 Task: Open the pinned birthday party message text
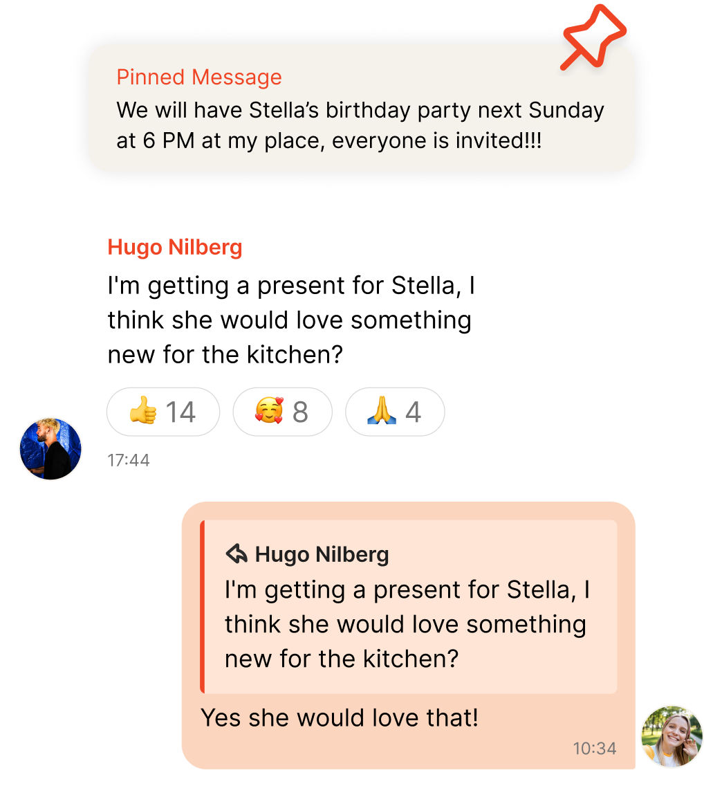360,125
